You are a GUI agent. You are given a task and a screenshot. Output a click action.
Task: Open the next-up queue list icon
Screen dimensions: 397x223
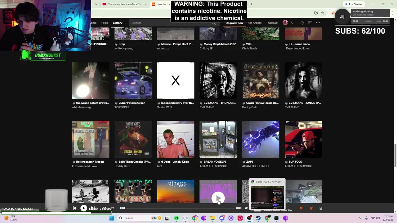tap(321, 208)
